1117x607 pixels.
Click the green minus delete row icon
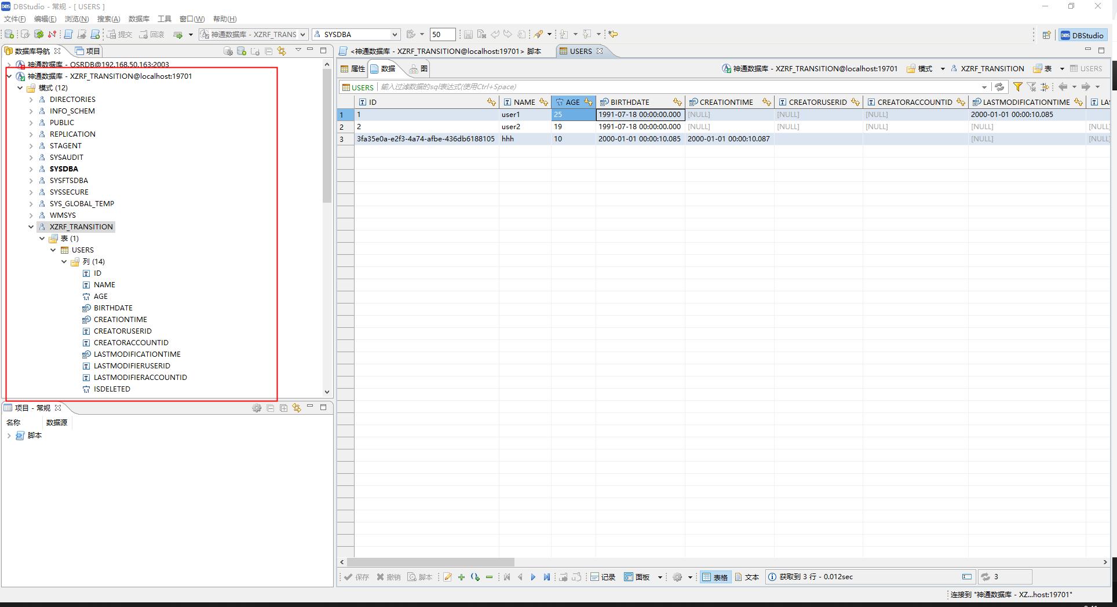[x=489, y=577]
